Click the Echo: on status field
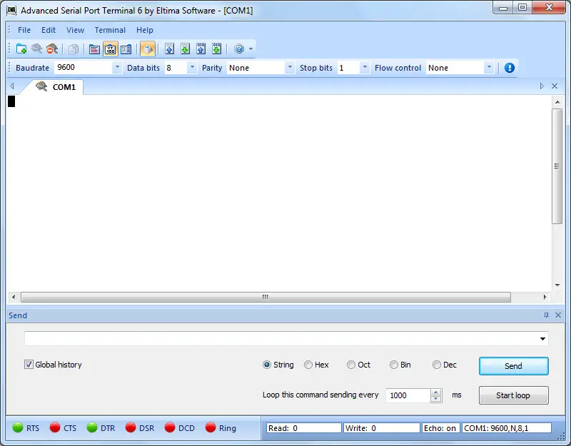Screen dimensions: 571x446 click(x=440, y=428)
